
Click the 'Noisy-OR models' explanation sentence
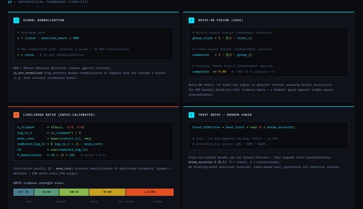point(261,85)
